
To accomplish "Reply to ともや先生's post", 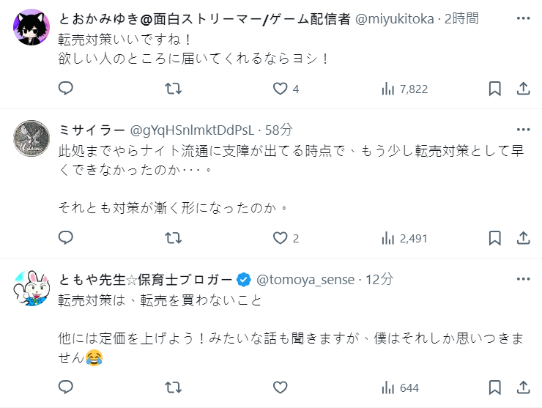I will tap(66, 387).
